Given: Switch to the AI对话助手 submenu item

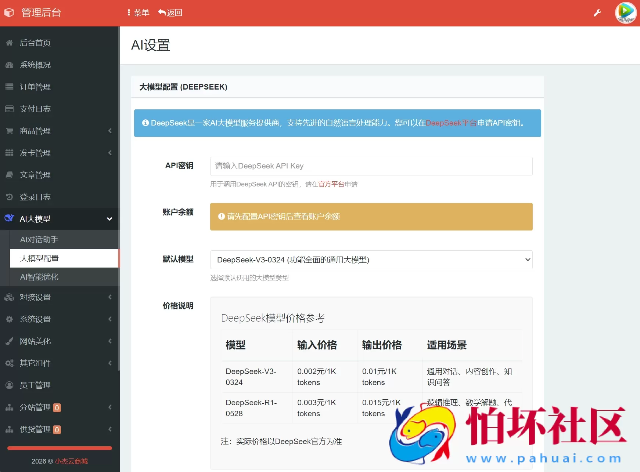Looking at the screenshot, I should click(39, 239).
